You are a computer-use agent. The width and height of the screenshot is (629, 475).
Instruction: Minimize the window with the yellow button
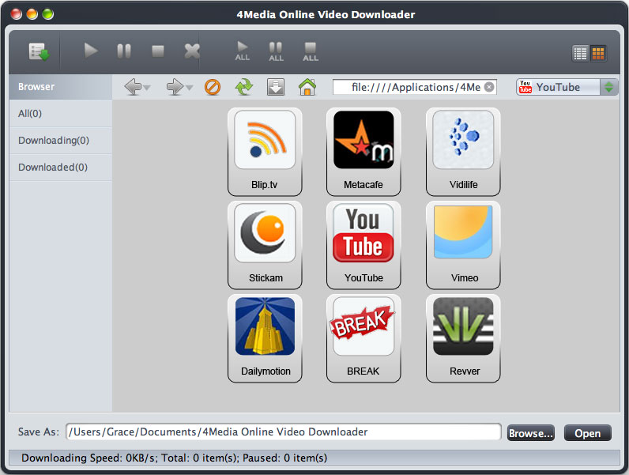32,14
